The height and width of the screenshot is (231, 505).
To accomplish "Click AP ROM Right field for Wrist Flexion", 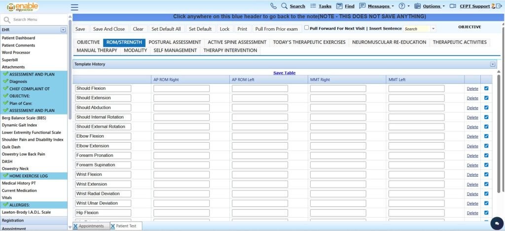I will [181, 174].
